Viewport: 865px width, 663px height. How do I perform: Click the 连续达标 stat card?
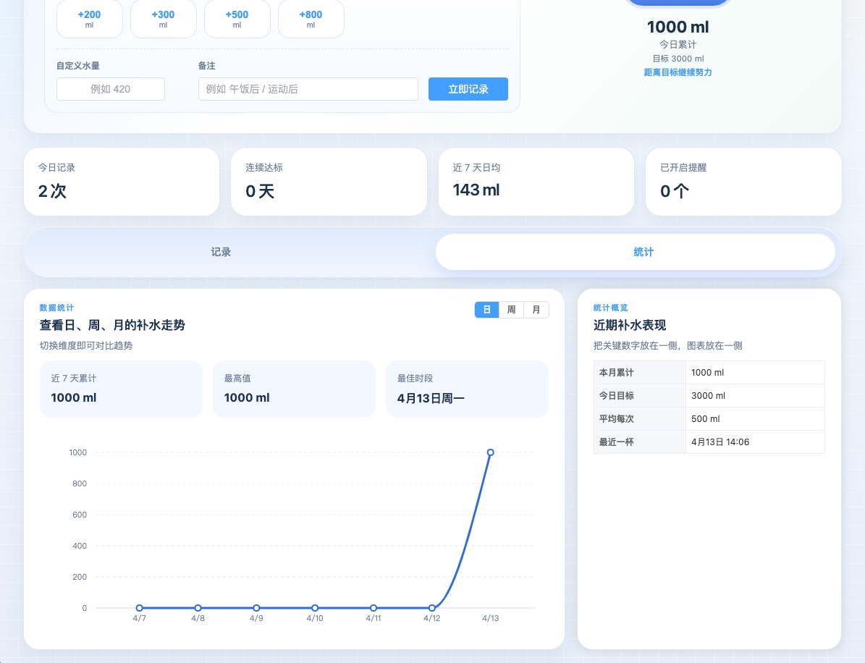click(x=329, y=182)
